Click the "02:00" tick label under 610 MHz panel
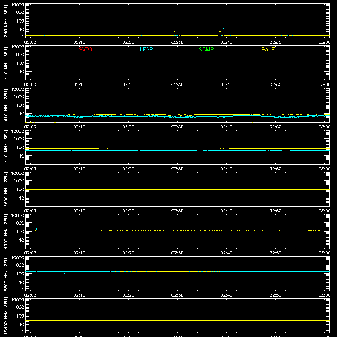This screenshot has width=337, height=337. pos(30,127)
